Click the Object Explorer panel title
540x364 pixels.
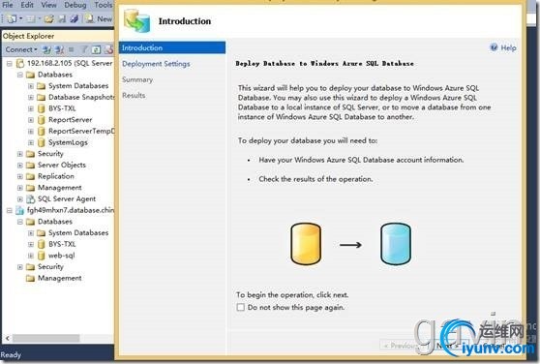pyautogui.click(x=28, y=36)
